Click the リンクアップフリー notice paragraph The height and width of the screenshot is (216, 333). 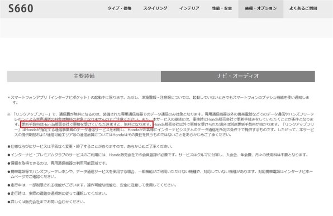(160, 124)
